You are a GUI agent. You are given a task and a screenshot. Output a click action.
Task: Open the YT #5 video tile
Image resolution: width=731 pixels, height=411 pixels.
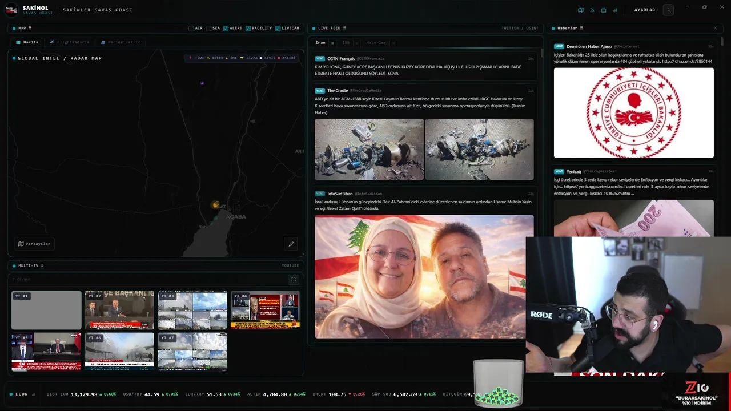pos(46,352)
